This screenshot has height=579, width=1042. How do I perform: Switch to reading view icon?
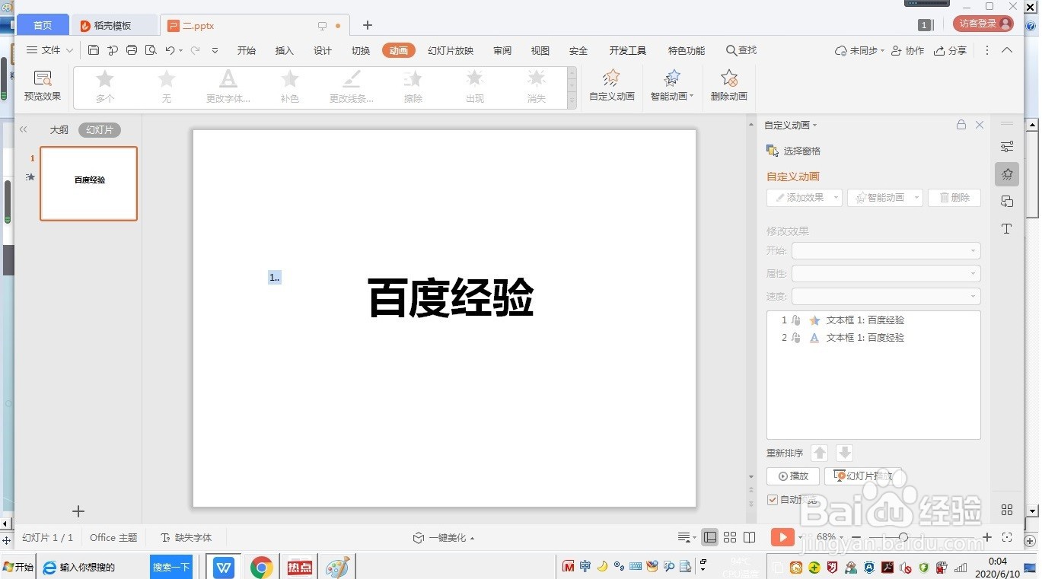pos(750,537)
